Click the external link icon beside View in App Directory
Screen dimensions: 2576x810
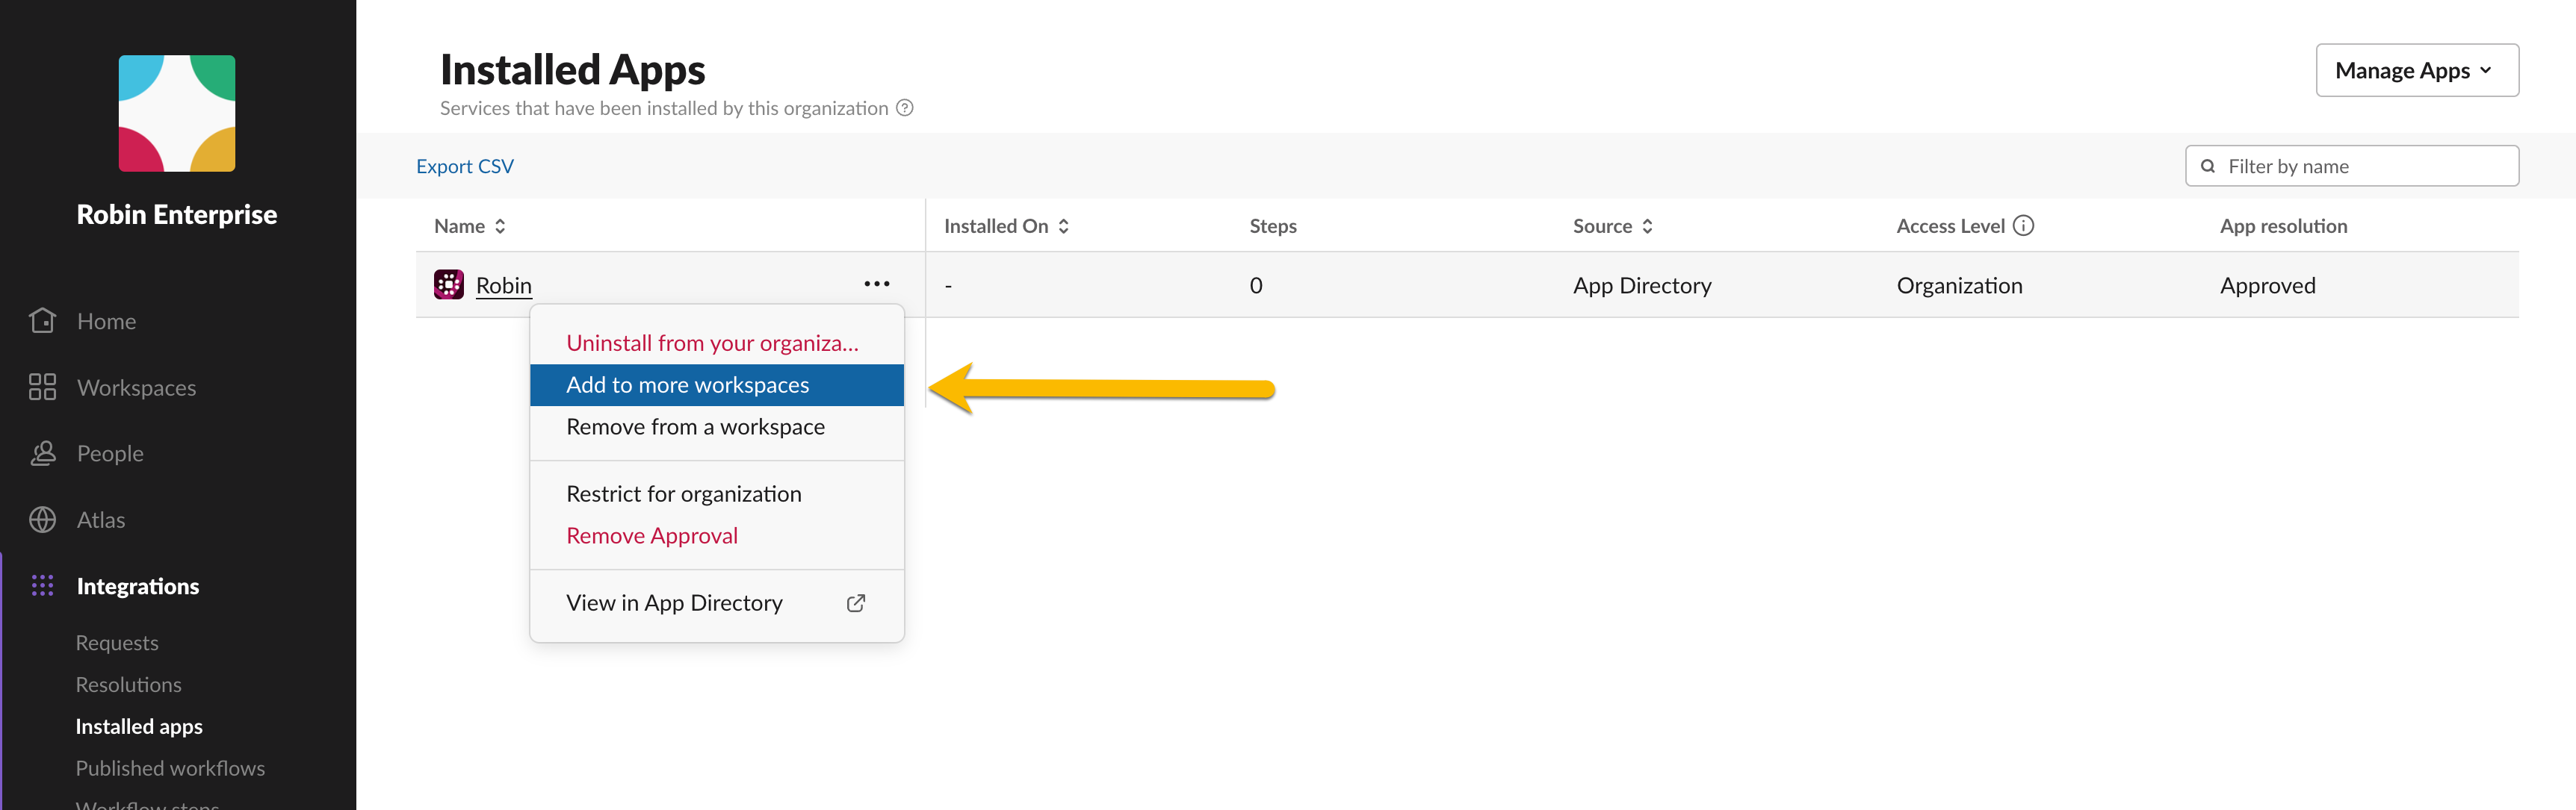(855, 602)
